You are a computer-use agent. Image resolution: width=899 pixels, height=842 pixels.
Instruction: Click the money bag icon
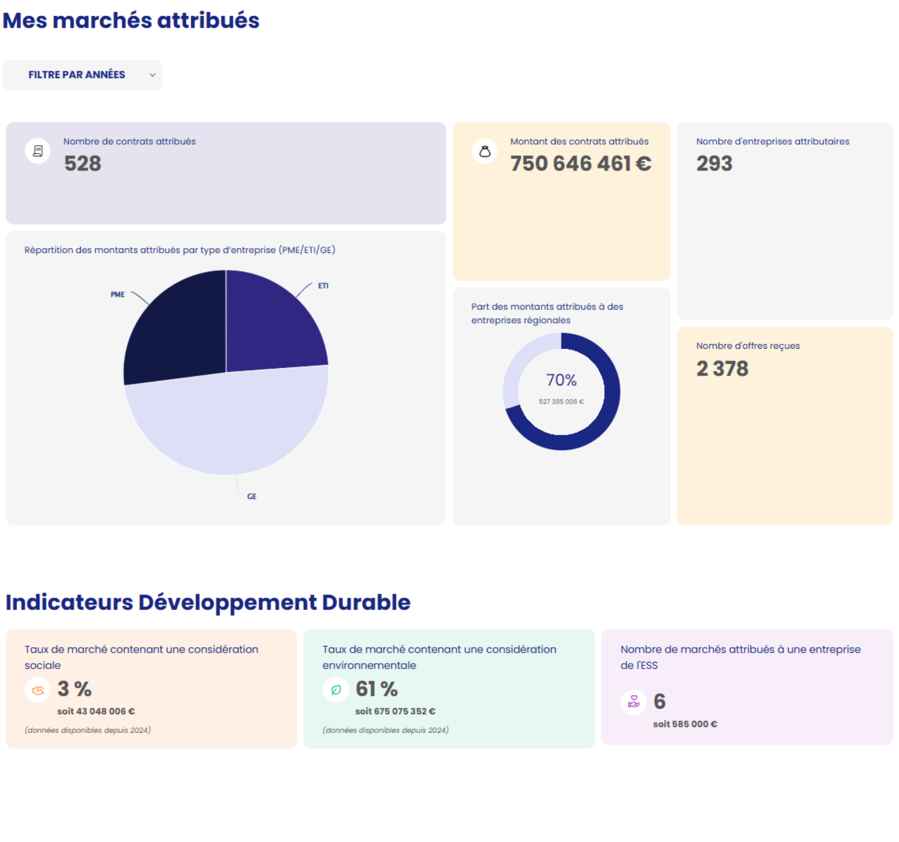[484, 151]
